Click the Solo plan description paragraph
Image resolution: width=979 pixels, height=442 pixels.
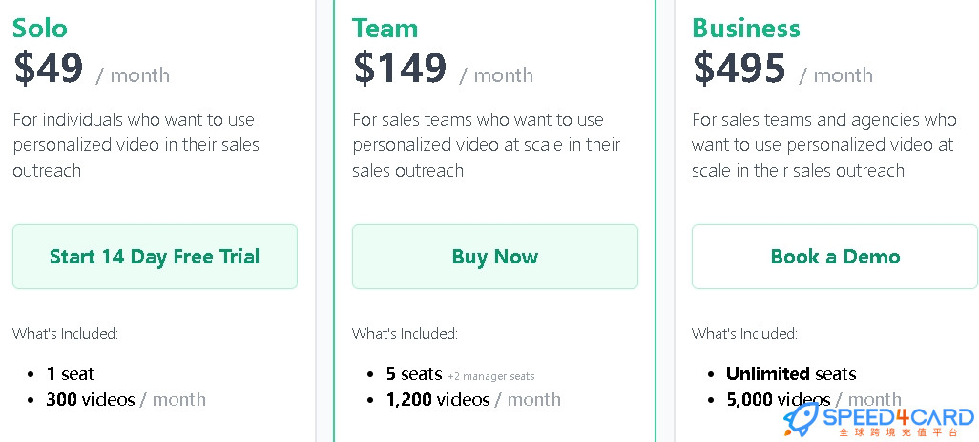tap(136, 145)
